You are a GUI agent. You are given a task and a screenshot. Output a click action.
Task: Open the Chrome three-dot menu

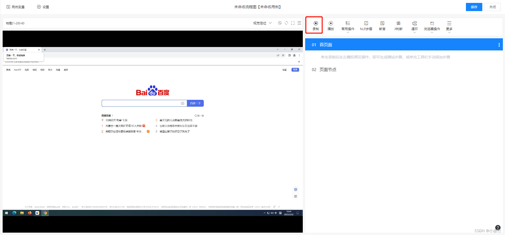(x=299, y=55)
